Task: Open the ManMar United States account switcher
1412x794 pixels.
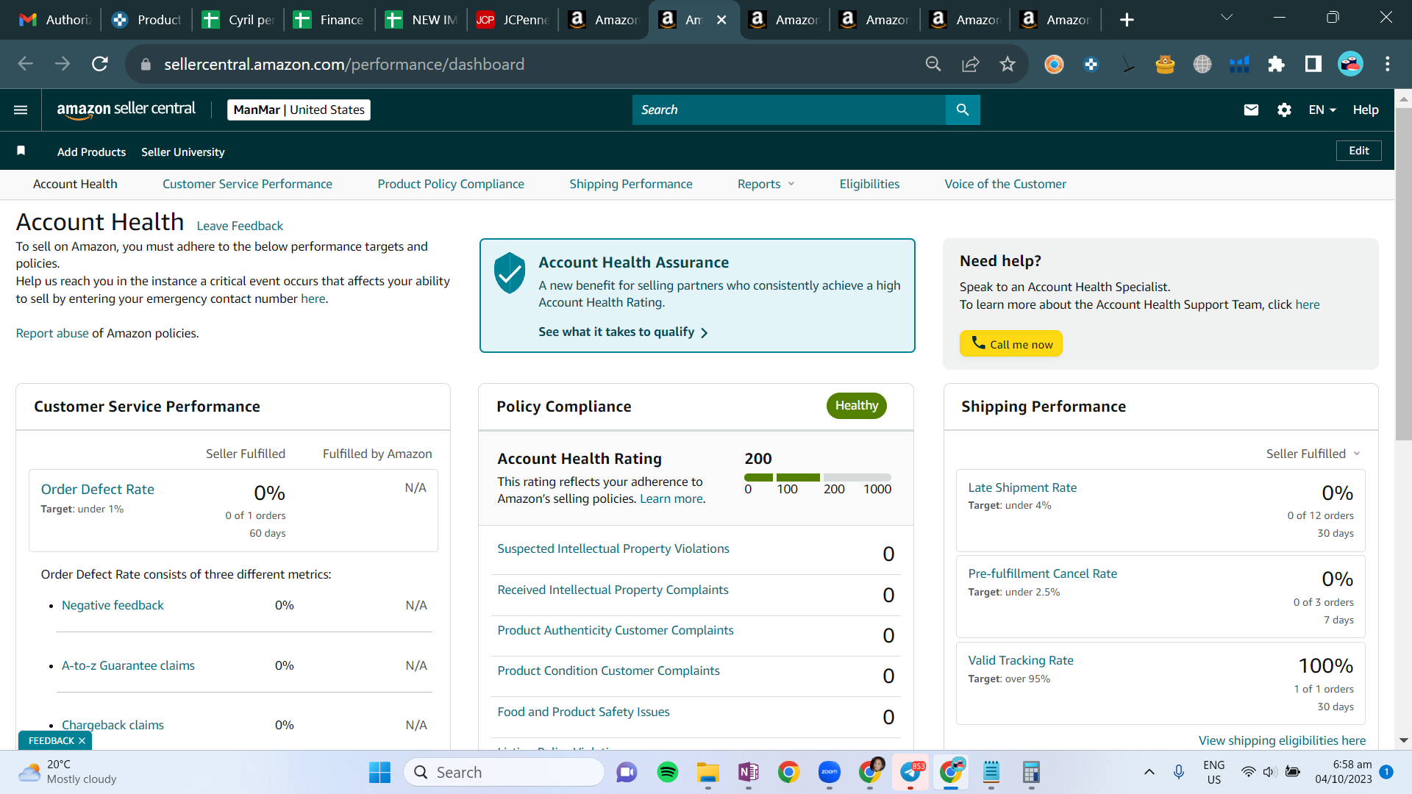Action: 299,110
